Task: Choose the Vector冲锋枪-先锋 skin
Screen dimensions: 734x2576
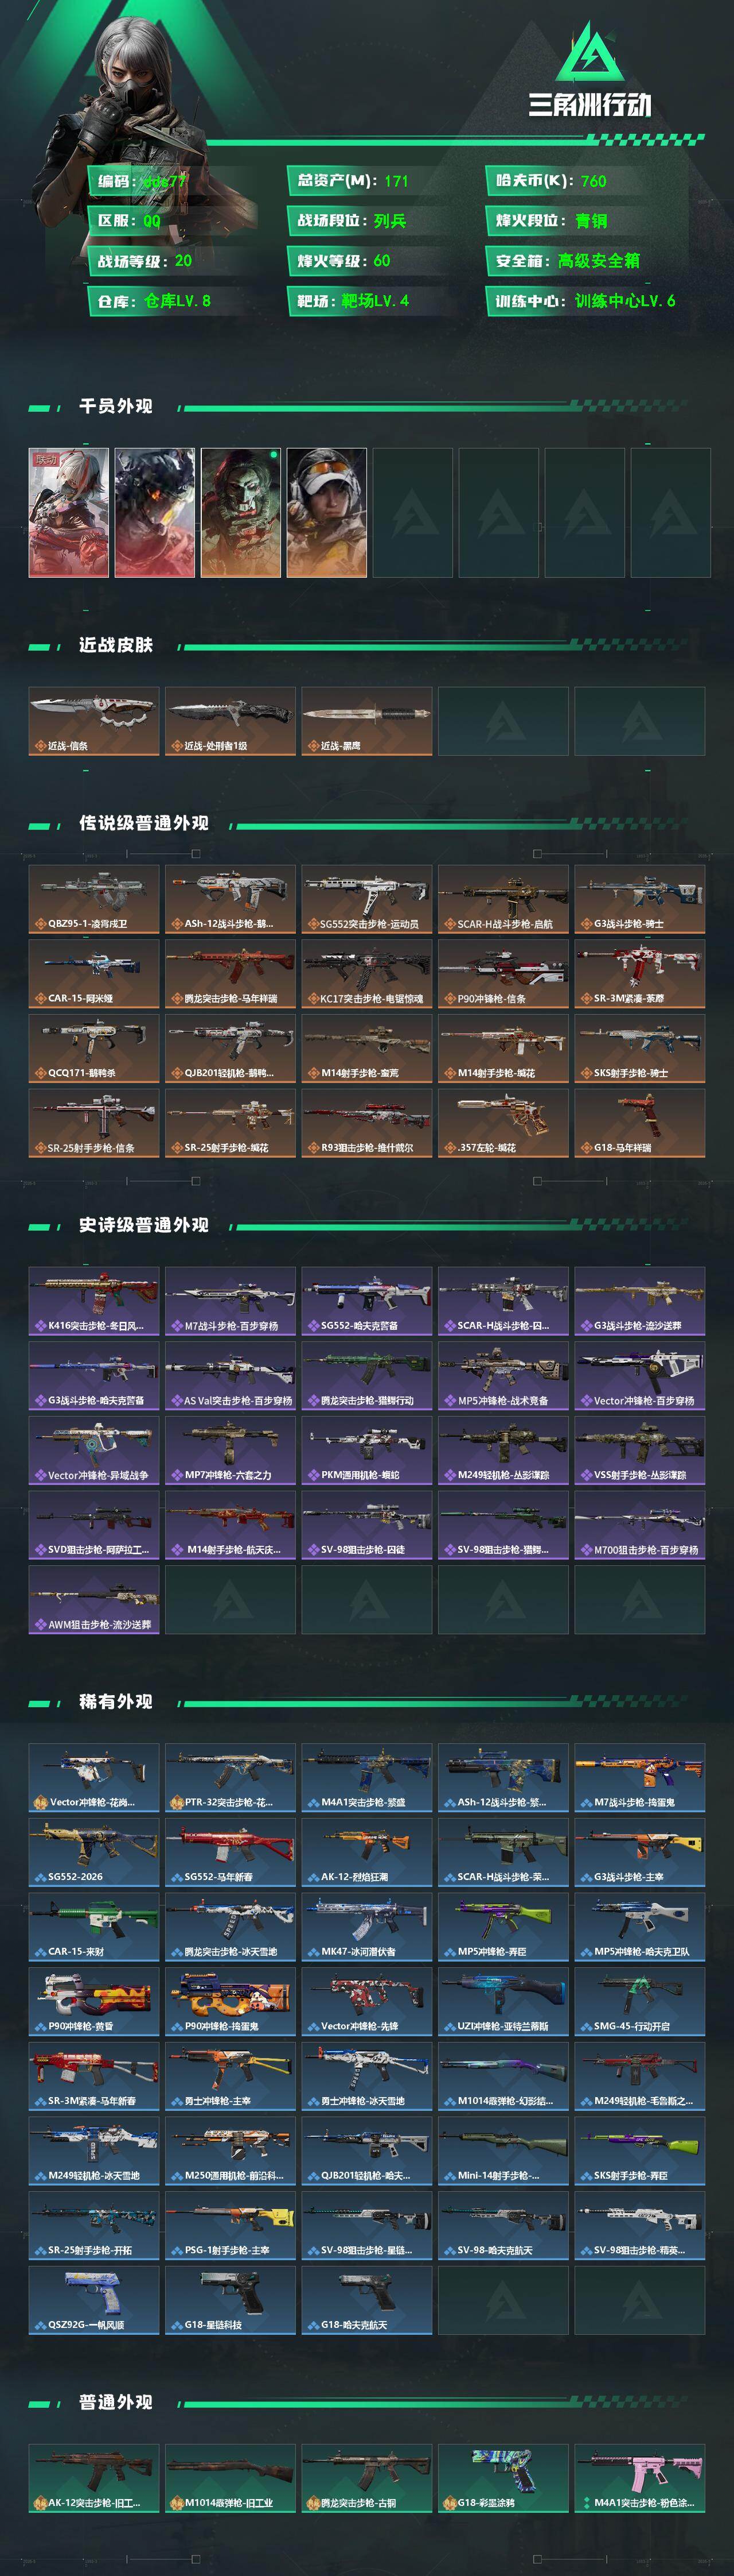Action: click(x=366, y=2001)
